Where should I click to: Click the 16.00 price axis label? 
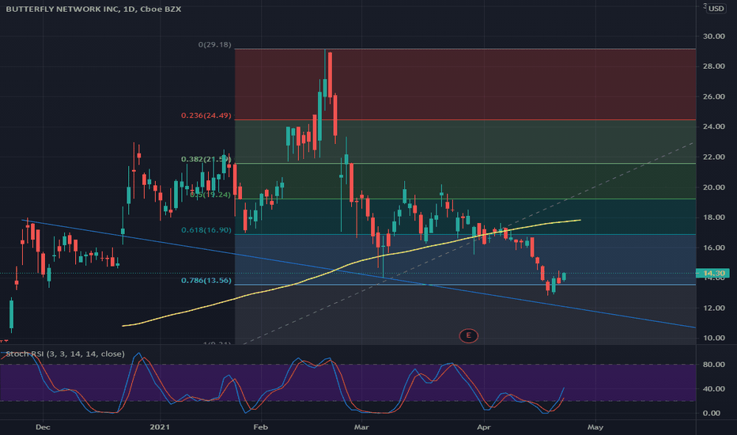[713, 248]
